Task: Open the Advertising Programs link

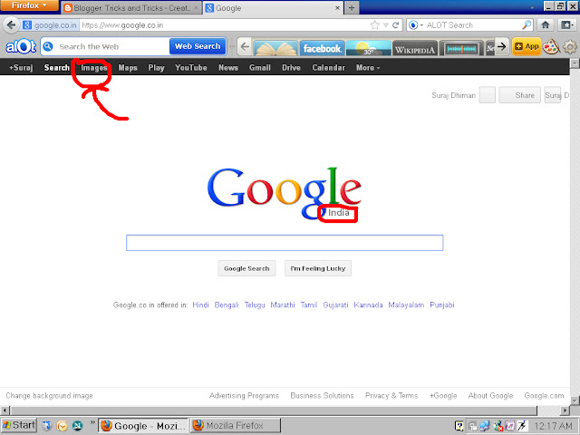Action: pos(244,396)
